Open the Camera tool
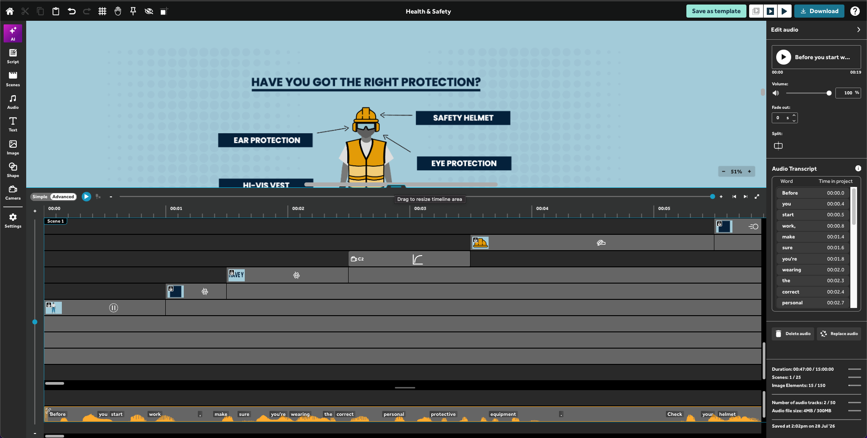The image size is (867, 438). click(x=13, y=192)
